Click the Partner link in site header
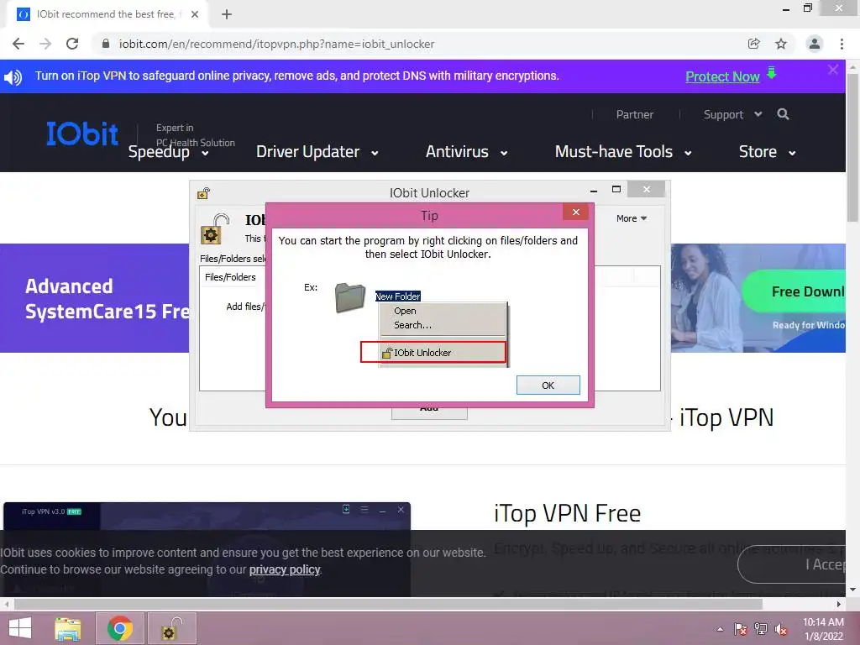This screenshot has width=860, height=645. tap(635, 114)
